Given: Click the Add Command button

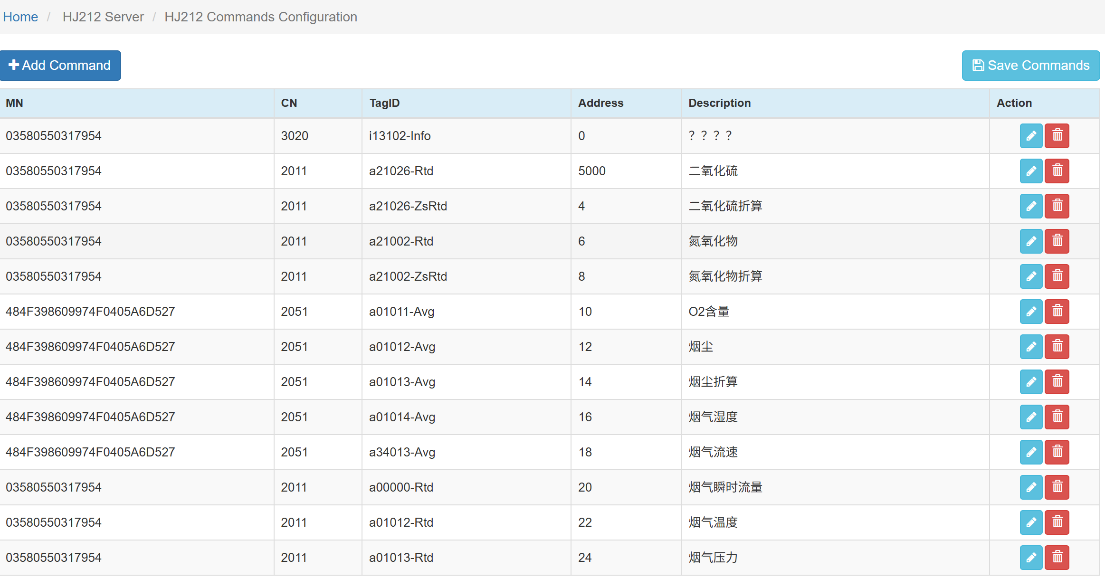Looking at the screenshot, I should [60, 66].
